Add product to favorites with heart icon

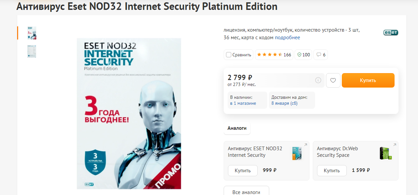(x=333, y=80)
